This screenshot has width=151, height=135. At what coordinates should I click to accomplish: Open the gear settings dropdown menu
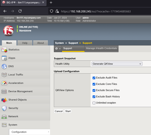[58, 49]
